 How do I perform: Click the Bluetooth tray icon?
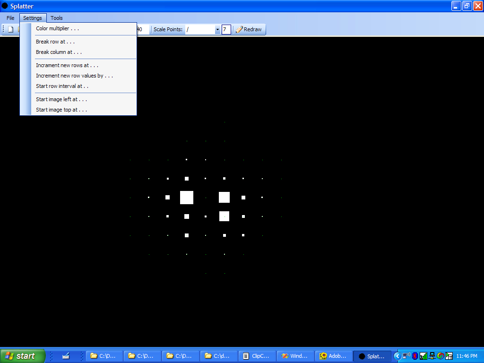click(x=415, y=356)
